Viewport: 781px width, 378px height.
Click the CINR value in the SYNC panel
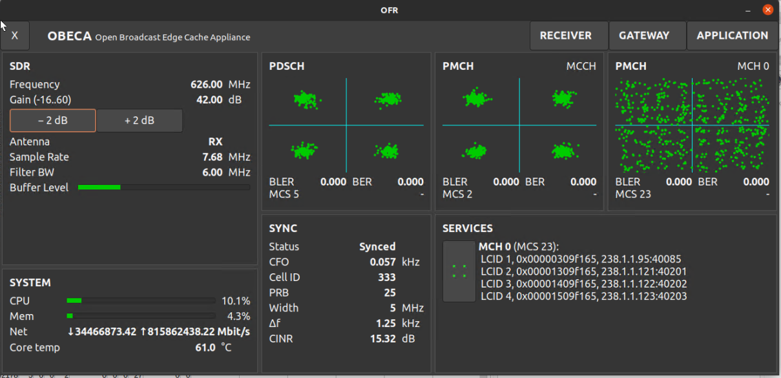click(383, 338)
